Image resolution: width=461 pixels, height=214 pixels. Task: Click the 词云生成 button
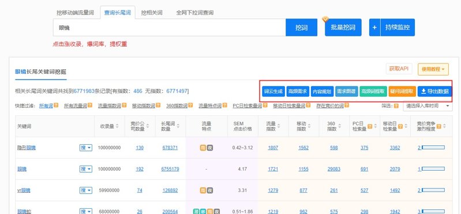click(x=273, y=91)
